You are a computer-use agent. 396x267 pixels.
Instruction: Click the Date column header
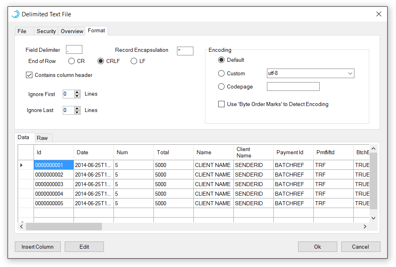[x=94, y=152]
